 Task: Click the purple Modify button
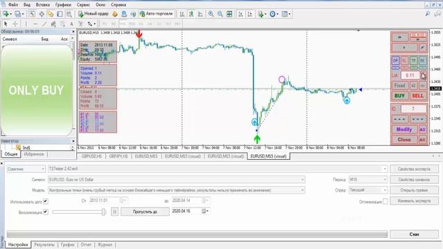pyautogui.click(x=404, y=129)
